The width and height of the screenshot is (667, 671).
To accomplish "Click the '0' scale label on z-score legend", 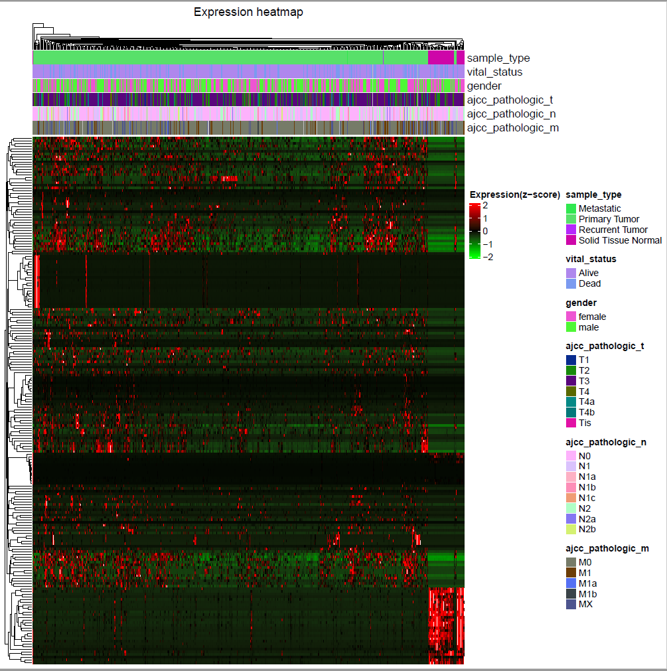I will point(485,231).
